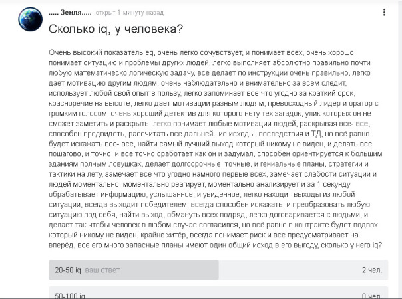Select the "20-50 iq" poll option
402x299 pixels.
click(x=68, y=270)
